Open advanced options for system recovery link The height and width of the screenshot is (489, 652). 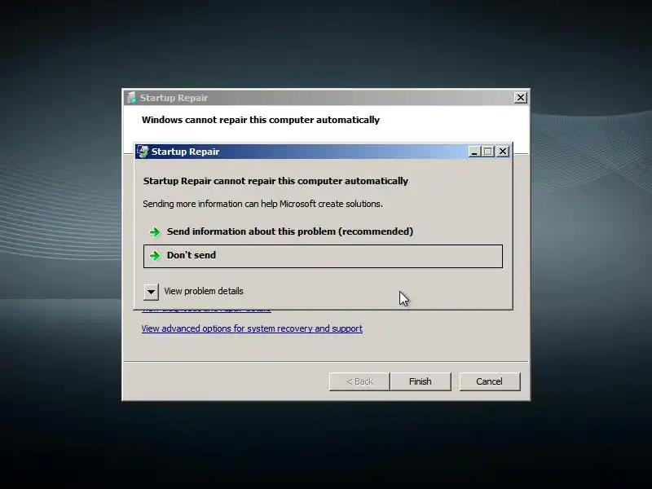(x=252, y=328)
